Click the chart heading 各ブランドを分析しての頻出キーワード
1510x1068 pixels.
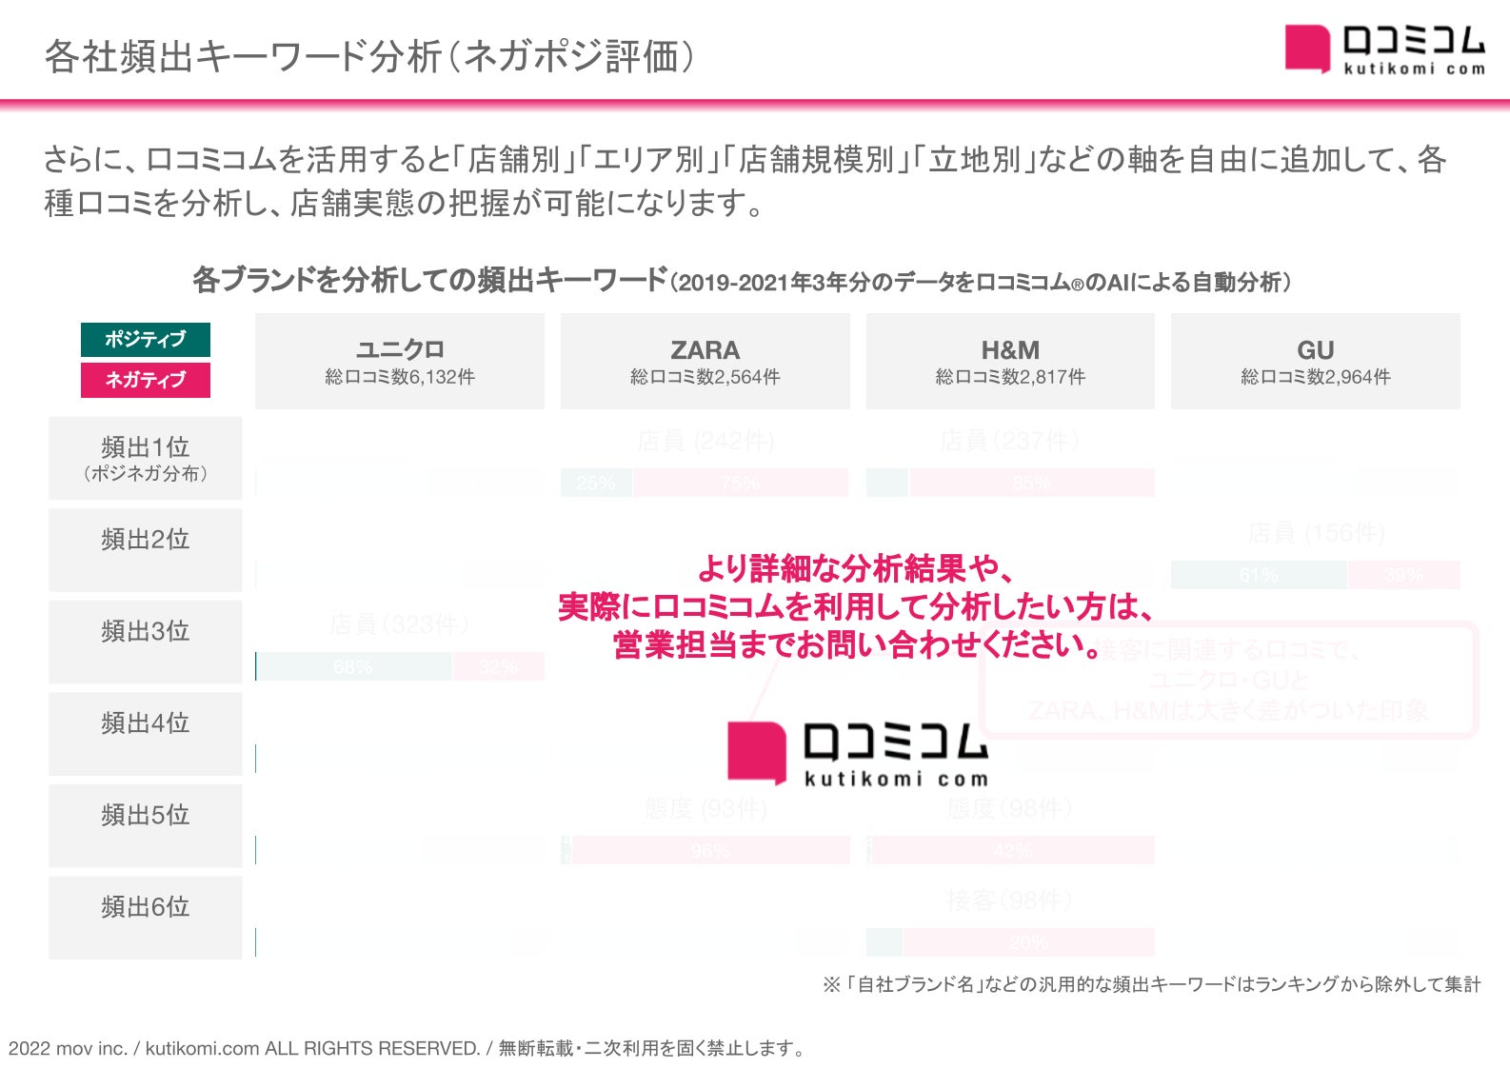(x=430, y=280)
